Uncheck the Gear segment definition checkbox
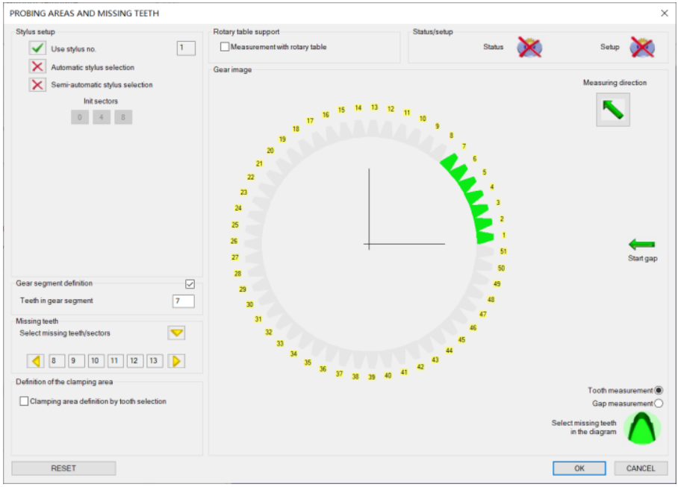This screenshot has height=487, width=678. pyautogui.click(x=190, y=284)
